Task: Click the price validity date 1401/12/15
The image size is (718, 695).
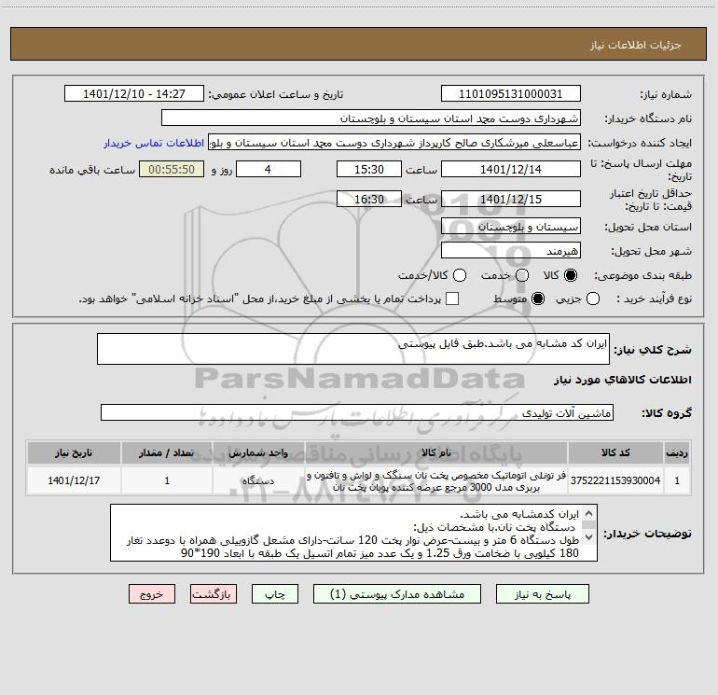Action: pyautogui.click(x=511, y=199)
